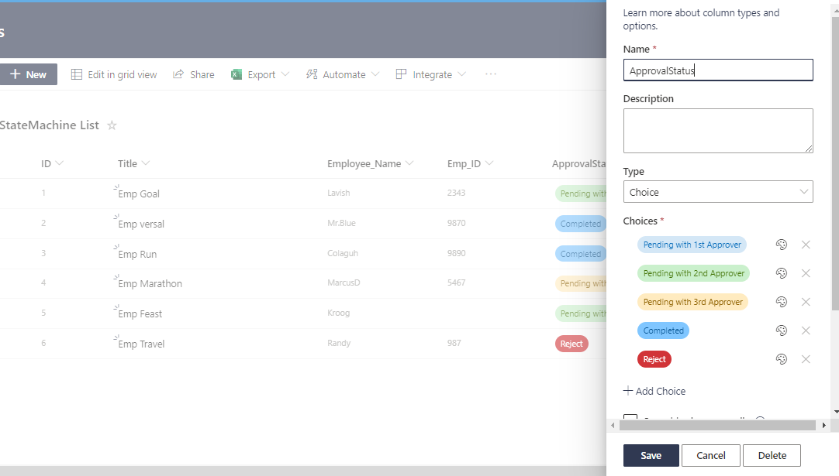839x476 pixels.
Task: Open the toolbar ellipsis more options menu
Action: [x=490, y=74]
